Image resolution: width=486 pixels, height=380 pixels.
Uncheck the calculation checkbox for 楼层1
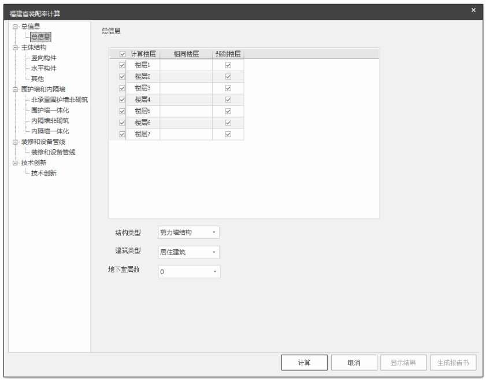[x=122, y=65]
